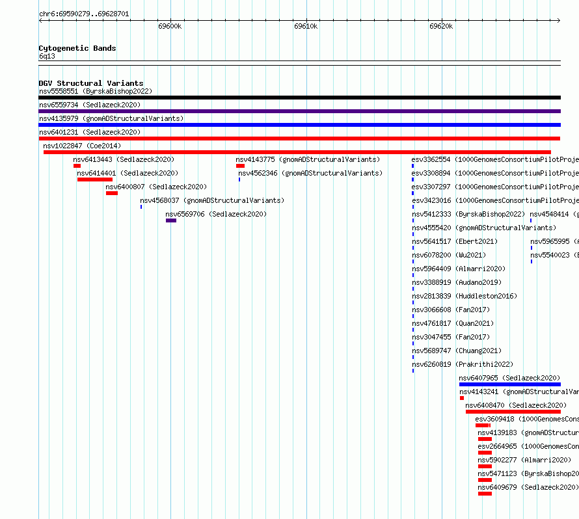Click the blue bar under nsv6407965
This screenshot has height=519, width=579.
click(x=510, y=384)
